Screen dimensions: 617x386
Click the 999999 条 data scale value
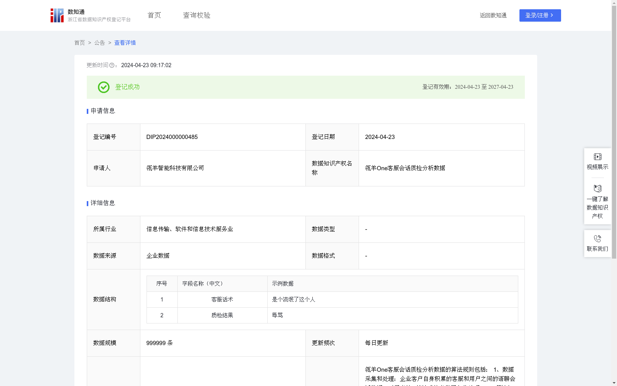(x=160, y=343)
